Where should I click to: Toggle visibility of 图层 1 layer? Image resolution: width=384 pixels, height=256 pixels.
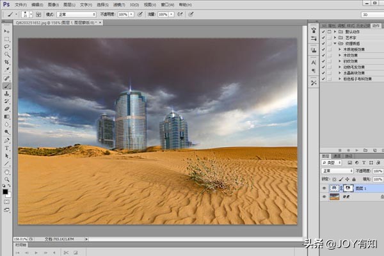[324, 188]
